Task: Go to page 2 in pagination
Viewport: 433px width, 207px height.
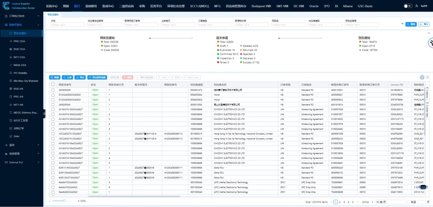Action: (340, 202)
